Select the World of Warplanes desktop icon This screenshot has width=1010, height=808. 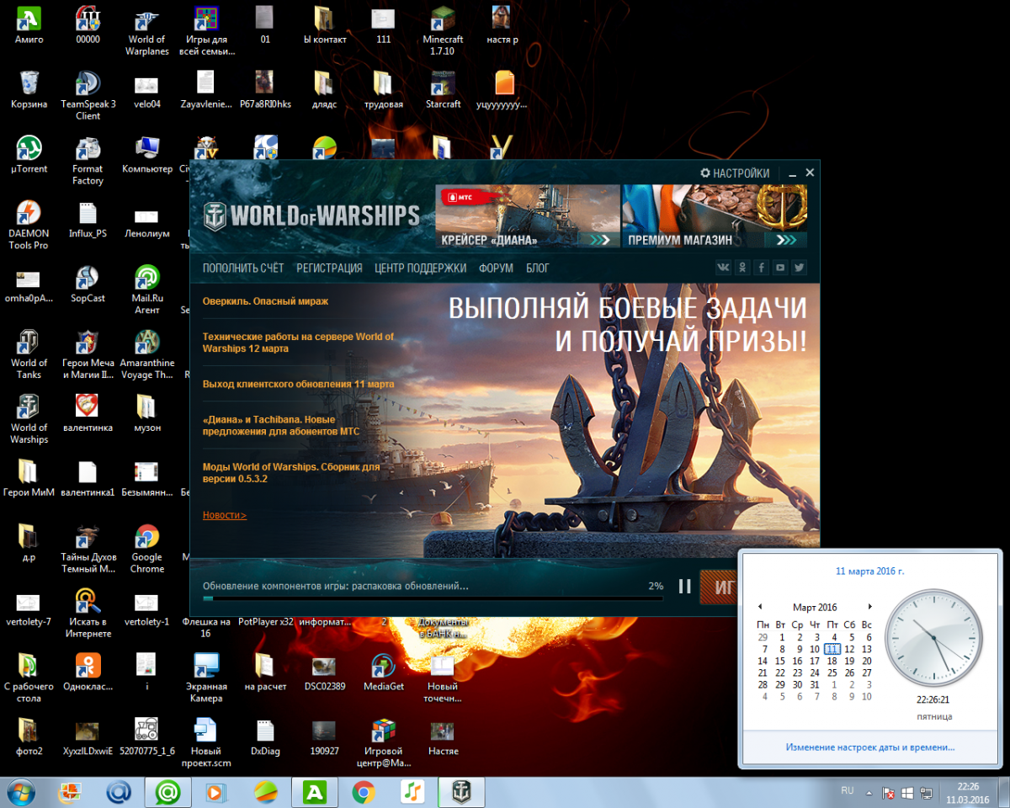click(147, 31)
